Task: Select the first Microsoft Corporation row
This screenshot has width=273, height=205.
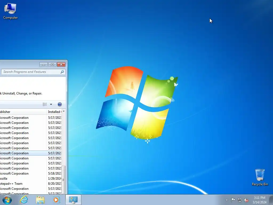Action: pos(31,118)
